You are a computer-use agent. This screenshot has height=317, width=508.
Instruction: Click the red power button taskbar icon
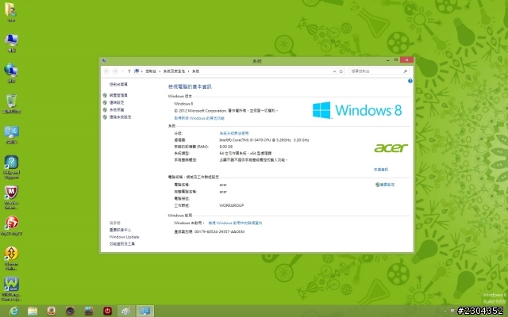click(x=108, y=311)
